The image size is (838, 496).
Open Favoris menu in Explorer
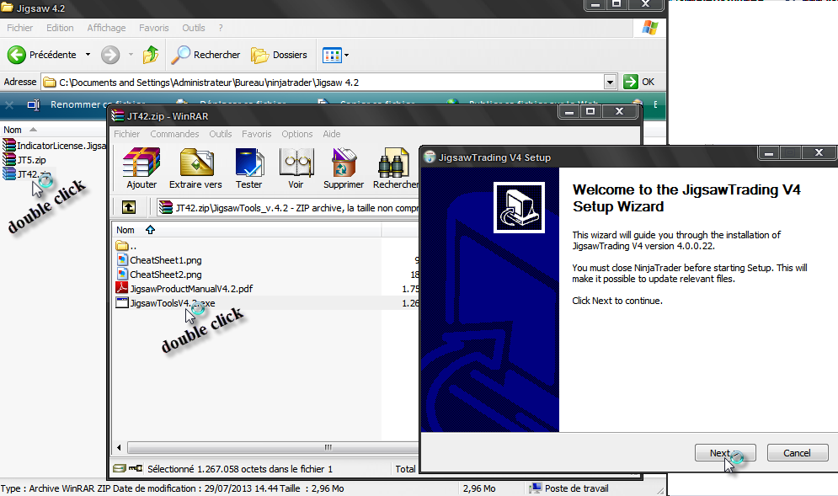[x=153, y=28]
